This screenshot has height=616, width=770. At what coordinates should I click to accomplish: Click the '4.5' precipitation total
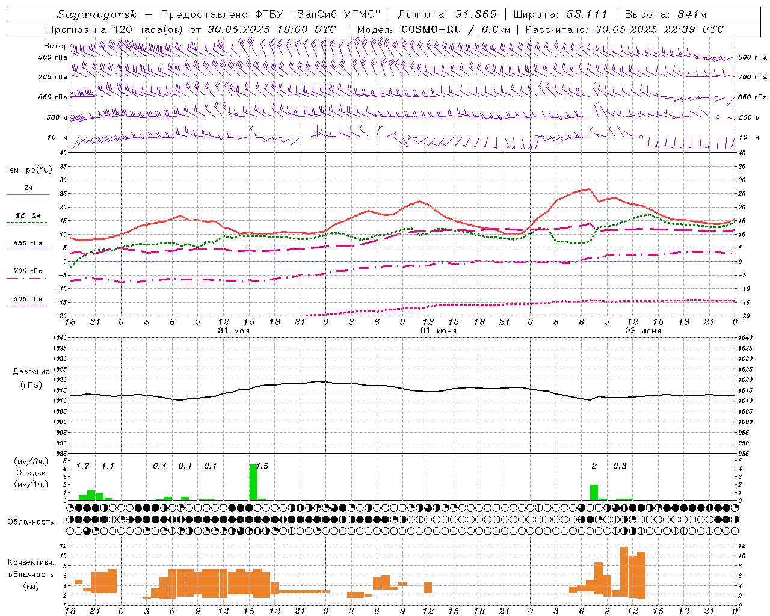click(x=262, y=466)
